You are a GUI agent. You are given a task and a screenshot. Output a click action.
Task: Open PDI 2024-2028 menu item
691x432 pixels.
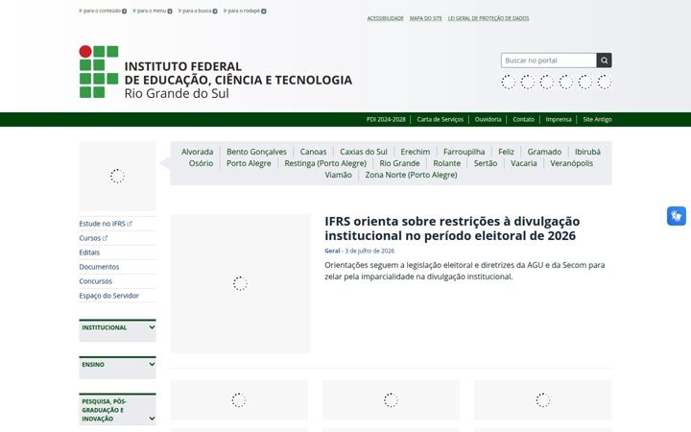(386, 119)
